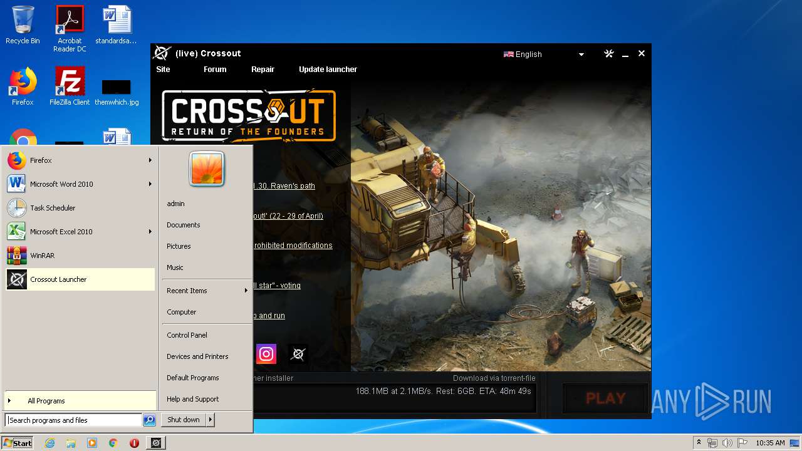Switch to Crossout launcher taskbar button

coord(156,443)
